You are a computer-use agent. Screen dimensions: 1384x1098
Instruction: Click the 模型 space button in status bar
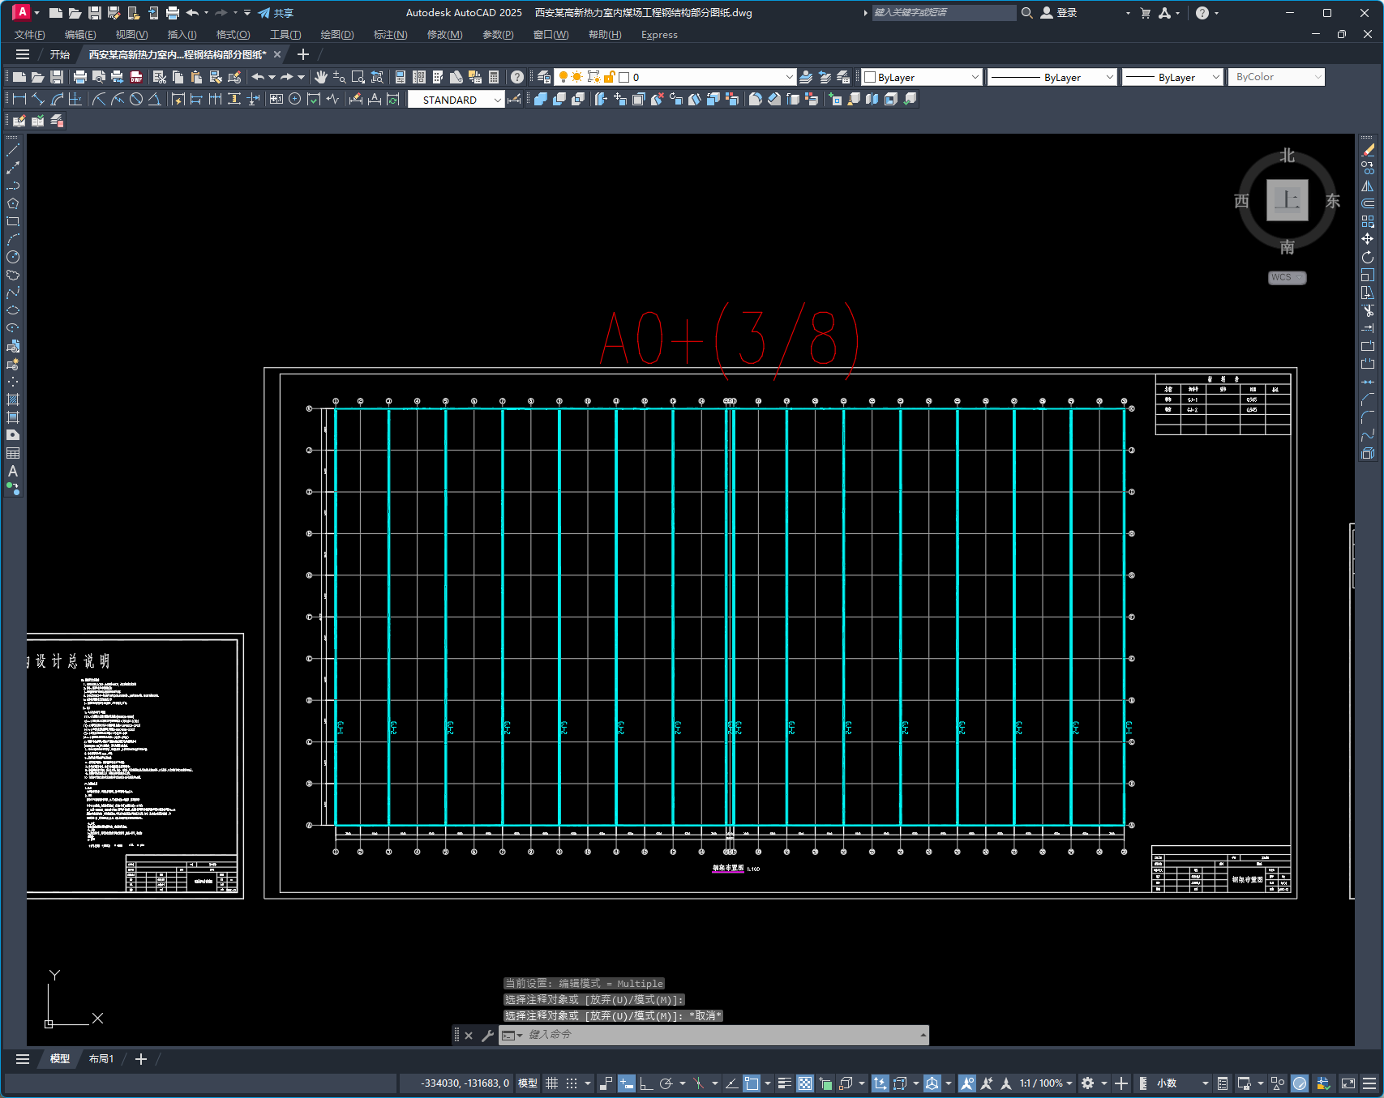pos(528,1083)
